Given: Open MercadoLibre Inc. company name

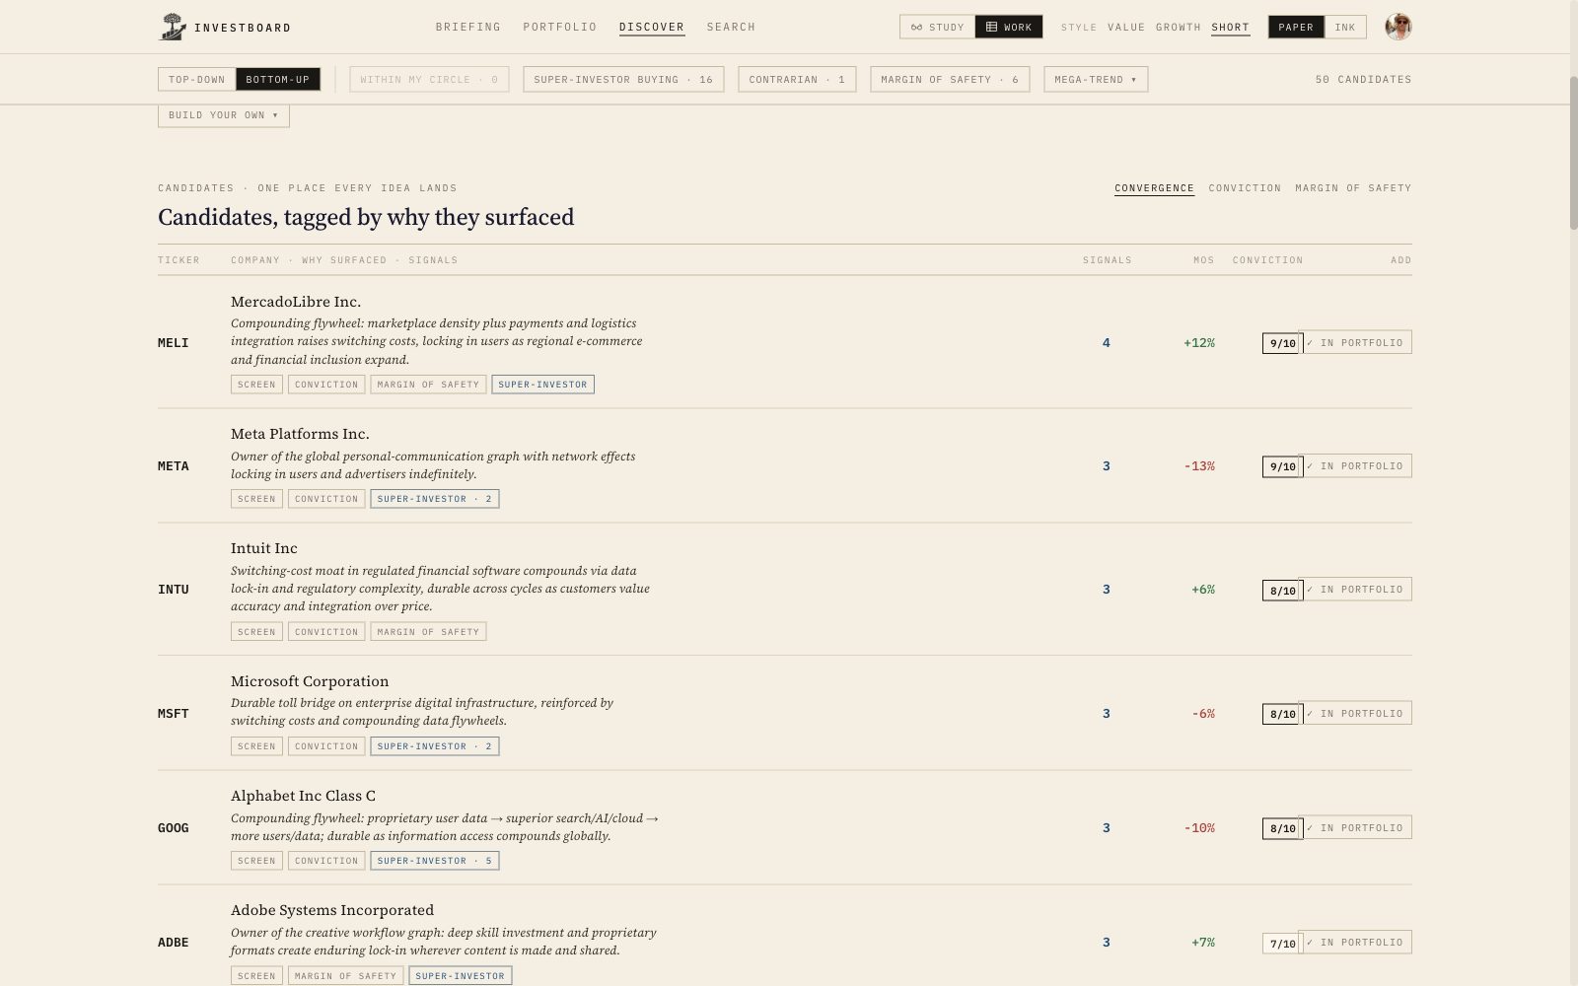Looking at the screenshot, I should pos(296,302).
